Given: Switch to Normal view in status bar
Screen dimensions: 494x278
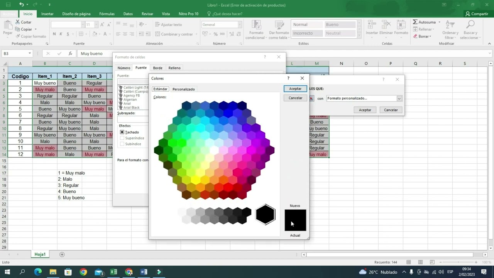Looking at the screenshot, I should (409, 262).
